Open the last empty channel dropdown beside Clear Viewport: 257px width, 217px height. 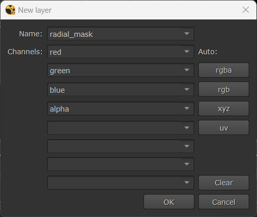click(187, 183)
